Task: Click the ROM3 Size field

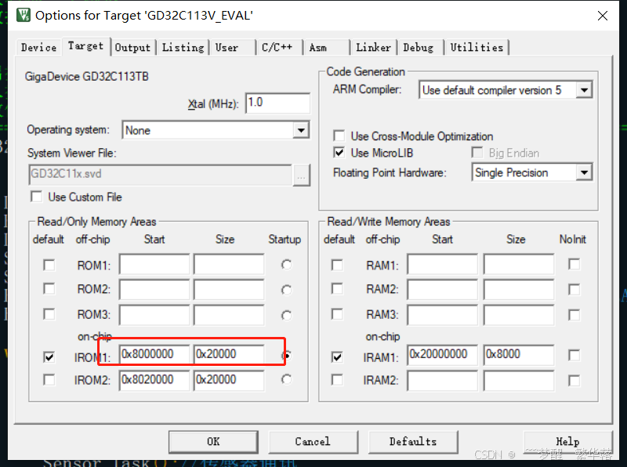Action: pos(229,315)
